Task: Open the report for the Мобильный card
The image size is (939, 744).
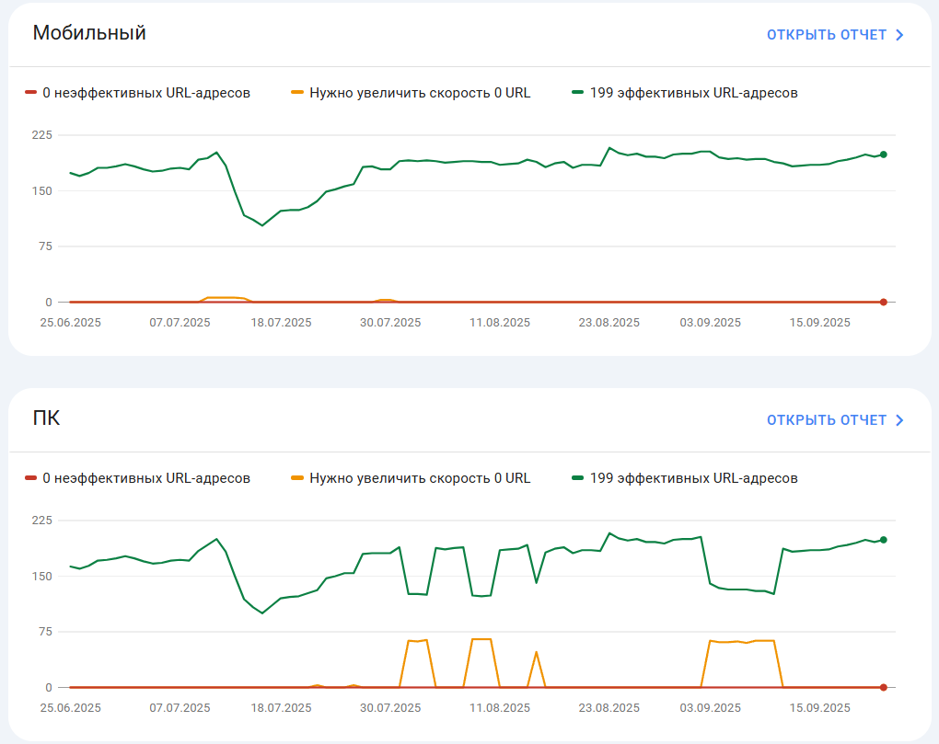Action: [835, 35]
